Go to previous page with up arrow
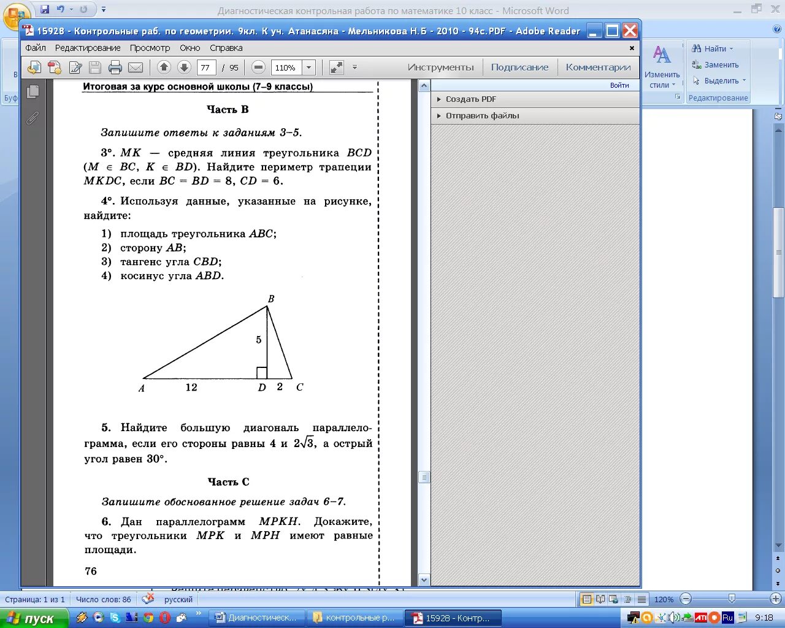Image resolution: width=785 pixels, height=628 pixels. pos(164,67)
